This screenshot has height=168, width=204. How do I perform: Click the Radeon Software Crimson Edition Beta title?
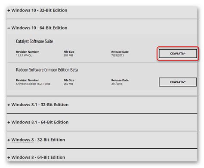tap(47, 70)
